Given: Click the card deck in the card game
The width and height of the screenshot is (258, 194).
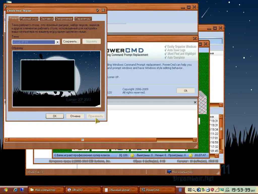Looking at the screenshot, I should click(203, 102).
